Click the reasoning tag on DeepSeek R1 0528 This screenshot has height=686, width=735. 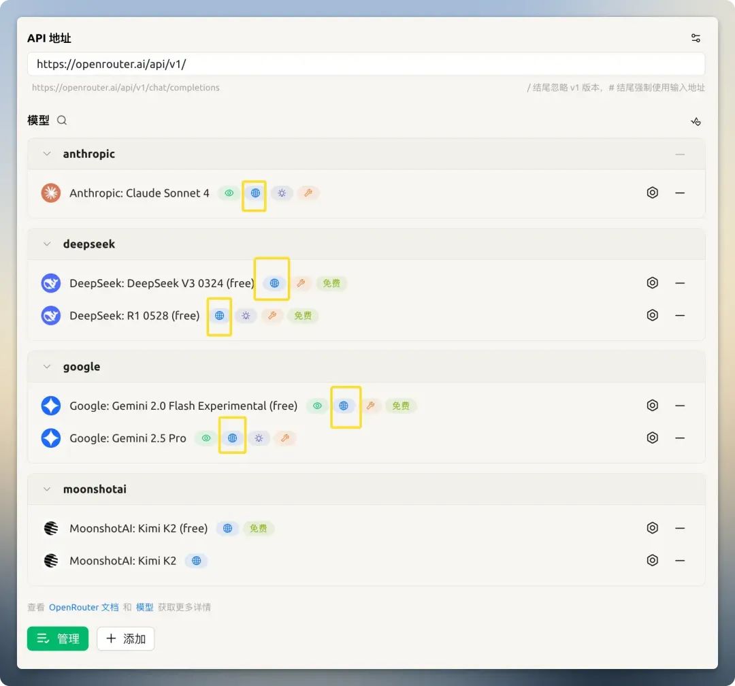point(246,316)
